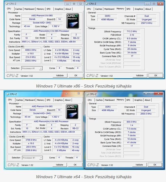Click HT Link value 2568.0 MHz
Viewport: 166px width, 182px height.
(x=31, y=61)
